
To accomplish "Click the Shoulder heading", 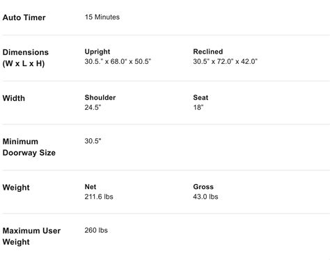I will coord(100,97).
